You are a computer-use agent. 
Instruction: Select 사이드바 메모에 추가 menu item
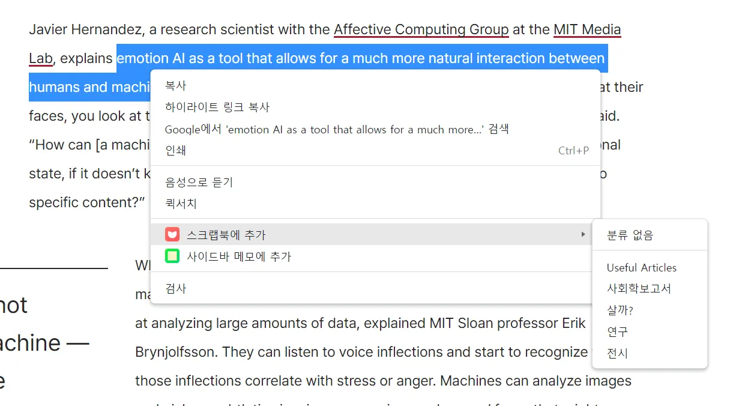239,256
